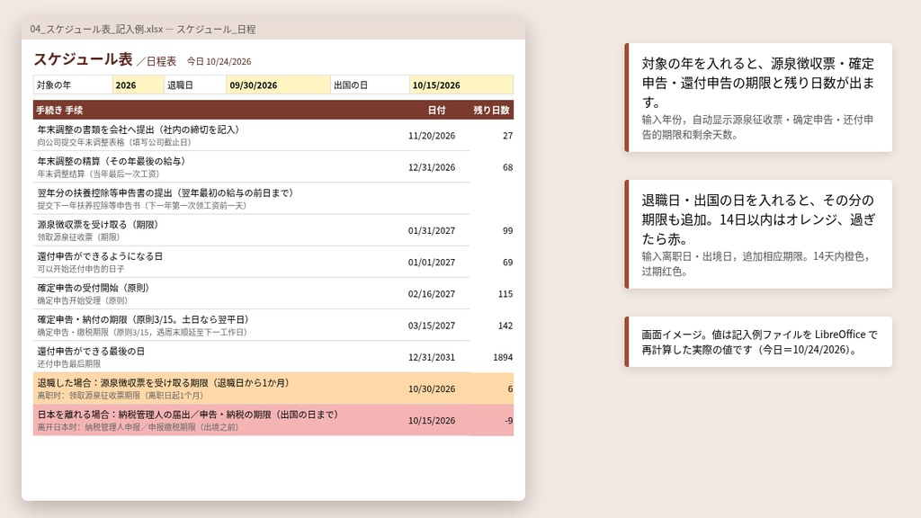Click the 日付 column header
921x518 pixels.
click(436, 110)
